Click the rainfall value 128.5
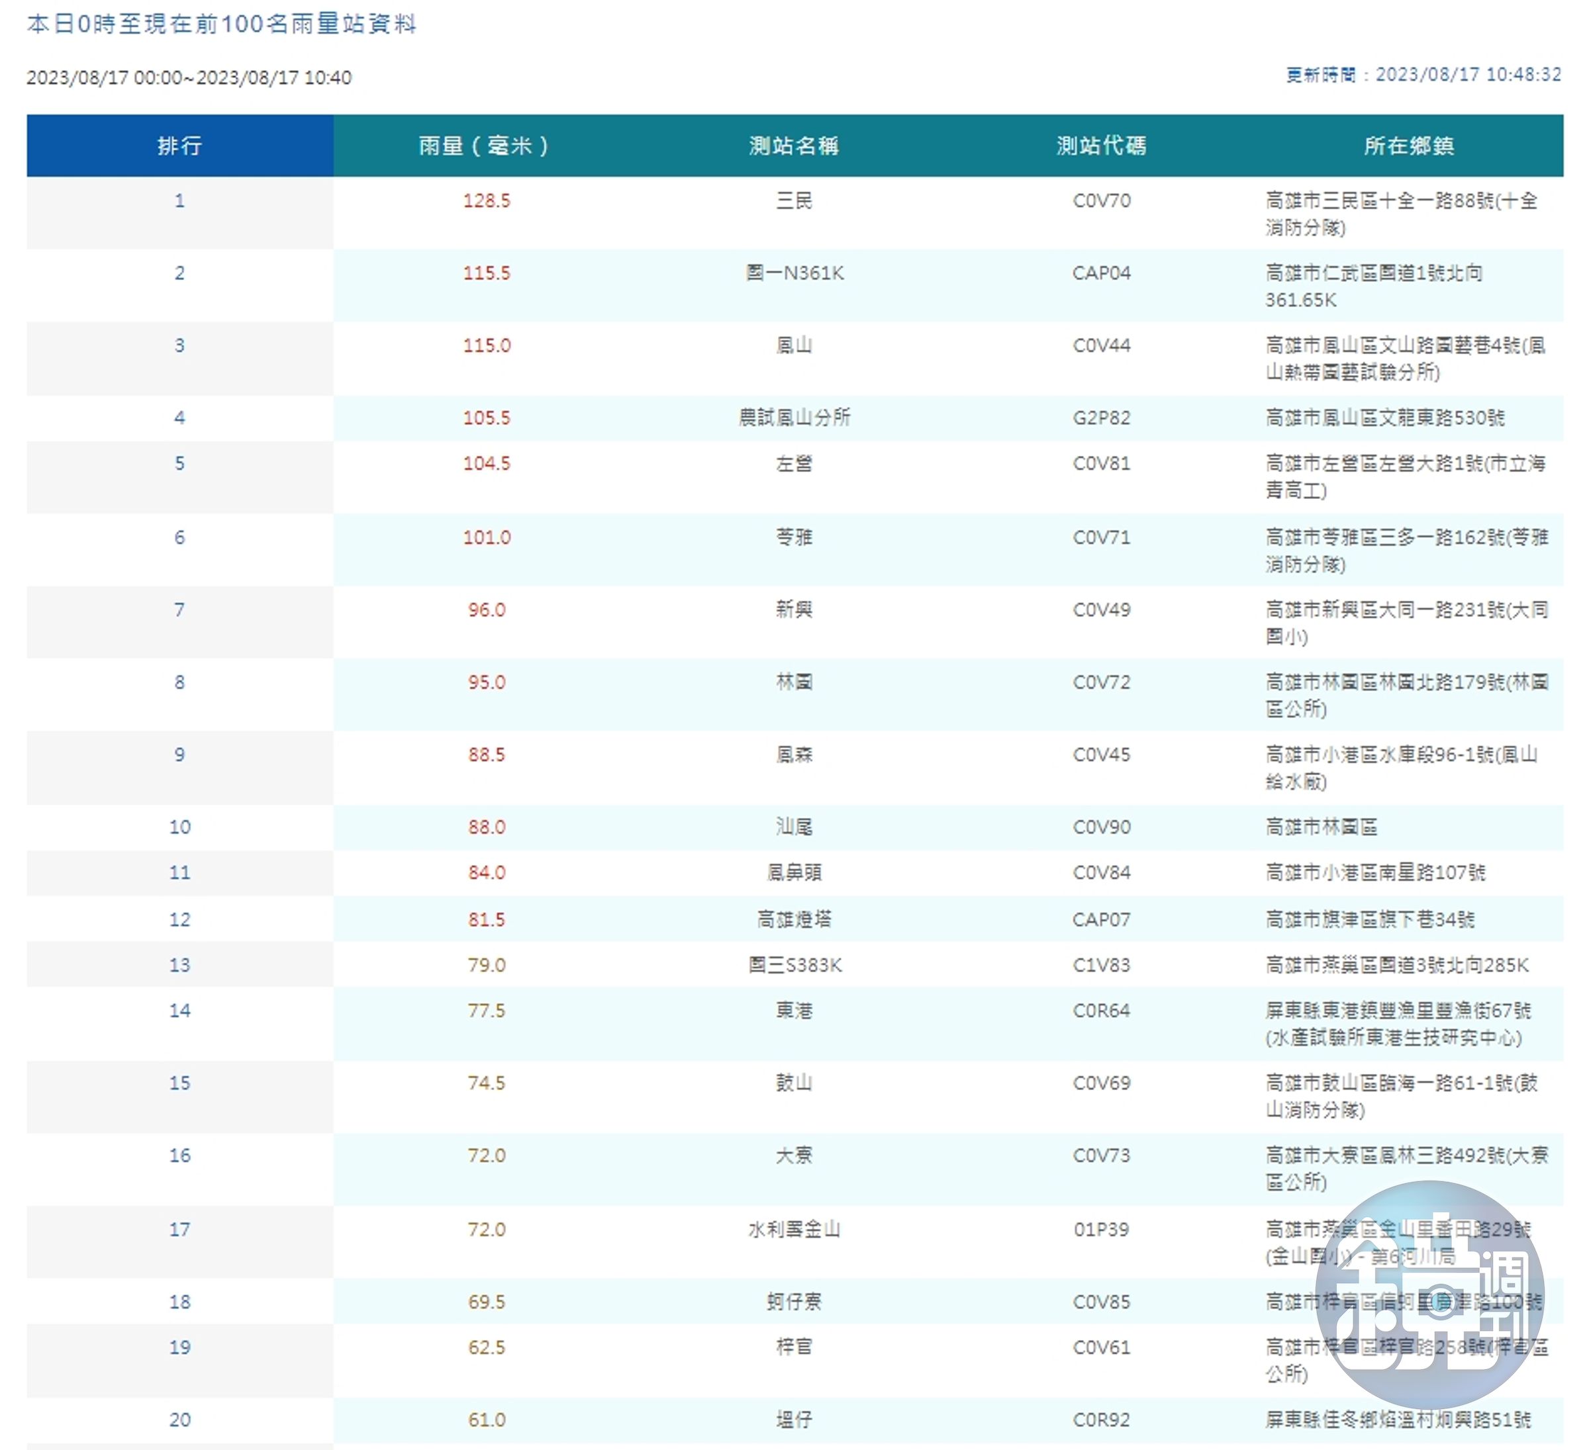The image size is (1589, 1450). click(487, 201)
